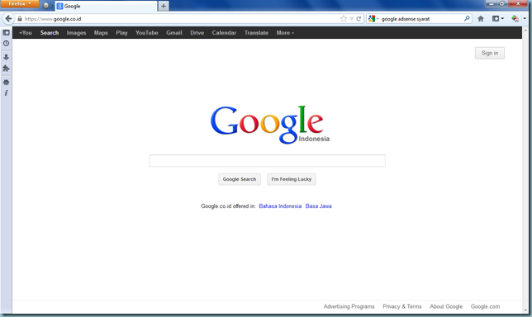Open the orange Firefox menu button
The image size is (532, 317).
(20, 4)
